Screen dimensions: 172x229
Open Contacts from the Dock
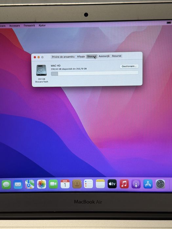click(x=77, y=184)
